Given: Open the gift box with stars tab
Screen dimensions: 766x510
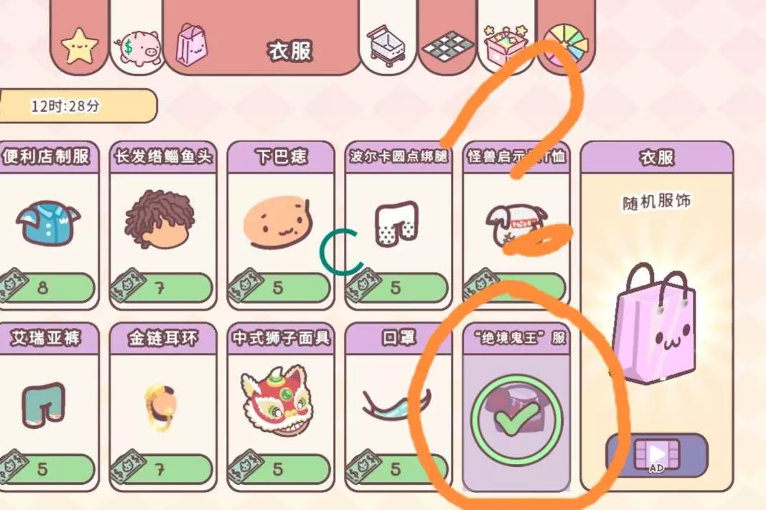Looking at the screenshot, I should 506,44.
